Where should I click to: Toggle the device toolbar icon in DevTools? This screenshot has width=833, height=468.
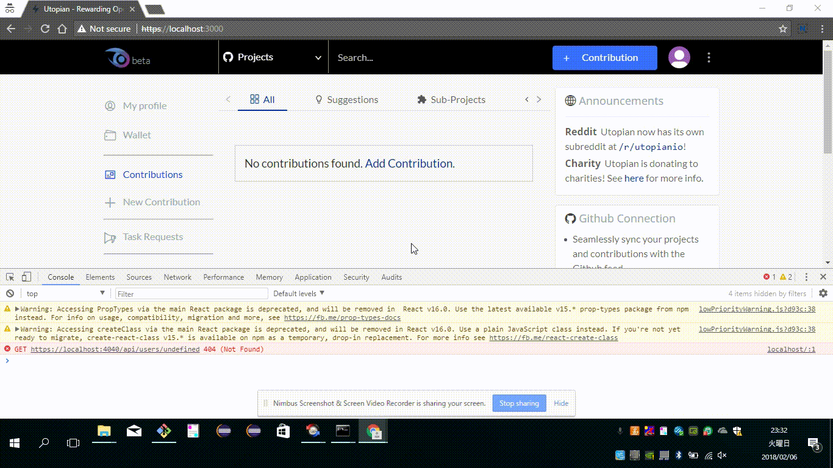[x=26, y=277]
